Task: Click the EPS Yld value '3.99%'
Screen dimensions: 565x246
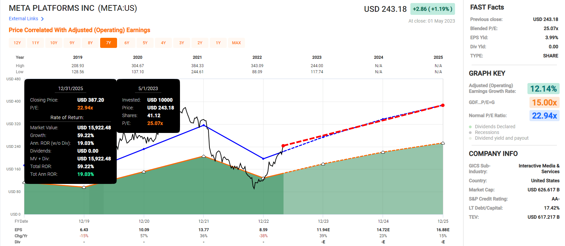Action: tap(552, 37)
